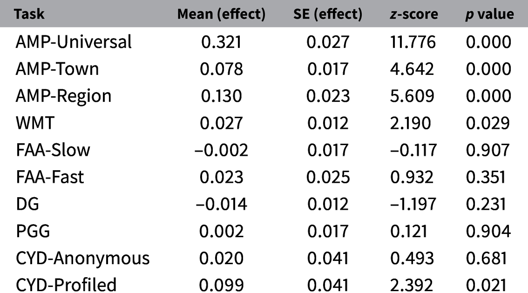This screenshot has height=293, width=528.
Task: Select the AMP-Town task name
Action: click(57, 69)
